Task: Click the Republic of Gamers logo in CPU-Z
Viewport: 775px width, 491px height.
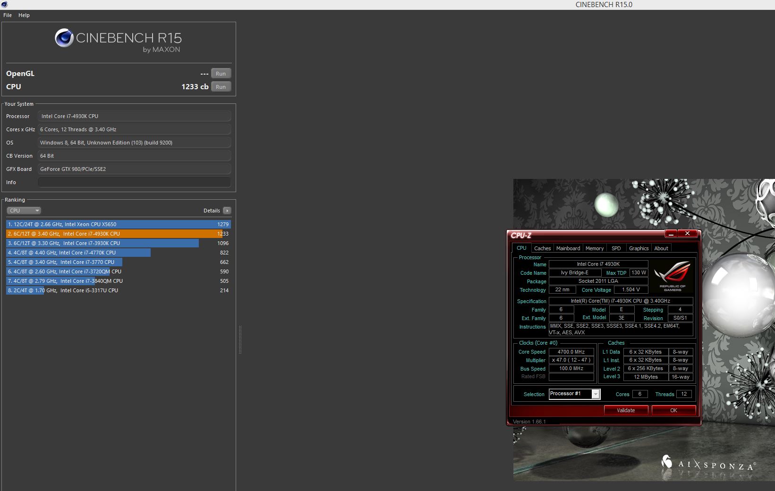Action: 673,277
